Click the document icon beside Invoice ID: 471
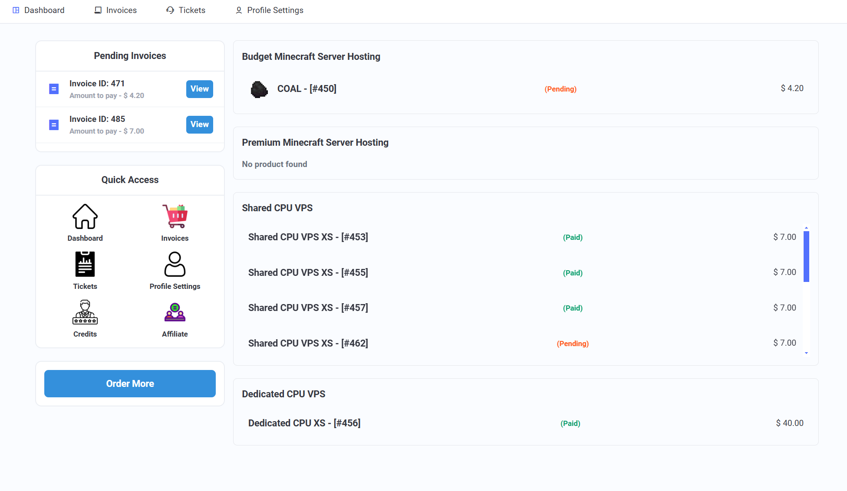This screenshot has height=491, width=847. (x=54, y=89)
